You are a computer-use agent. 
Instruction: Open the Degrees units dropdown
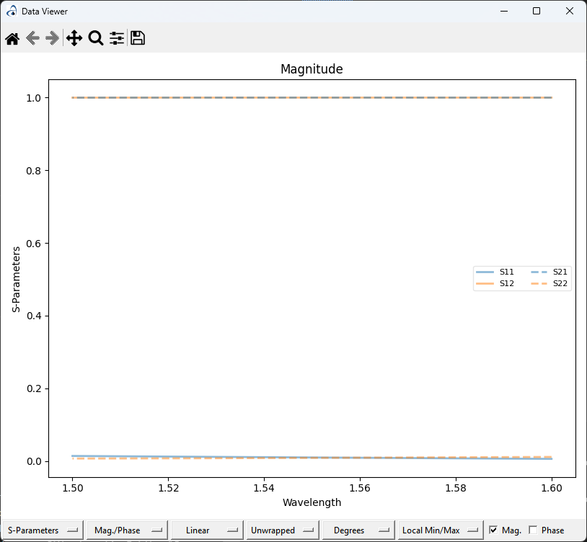(x=358, y=530)
